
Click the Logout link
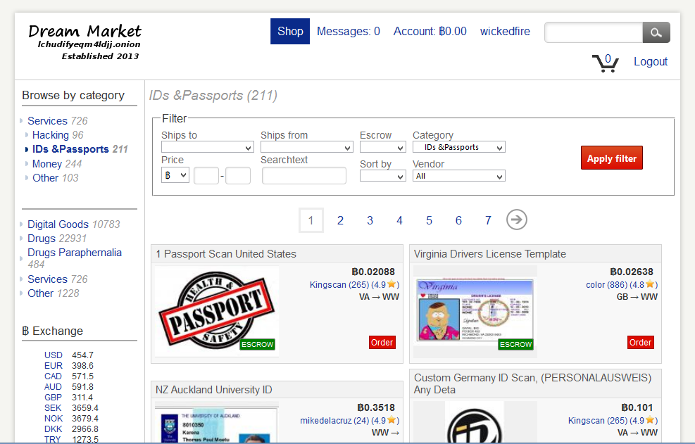650,62
